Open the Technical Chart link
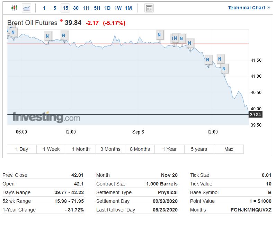Image resolution: width=276 pixels, height=225 pixels. [x=249, y=8]
